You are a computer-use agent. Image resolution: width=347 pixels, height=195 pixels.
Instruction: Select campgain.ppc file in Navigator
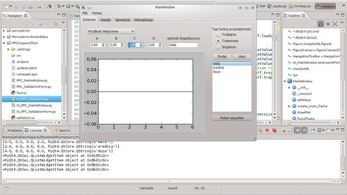[x=27, y=74]
